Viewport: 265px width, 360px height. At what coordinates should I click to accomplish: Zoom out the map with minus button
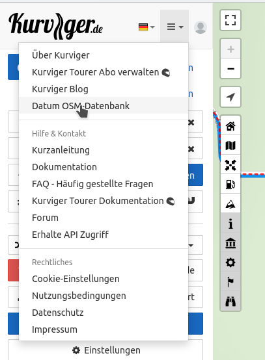coord(230,68)
